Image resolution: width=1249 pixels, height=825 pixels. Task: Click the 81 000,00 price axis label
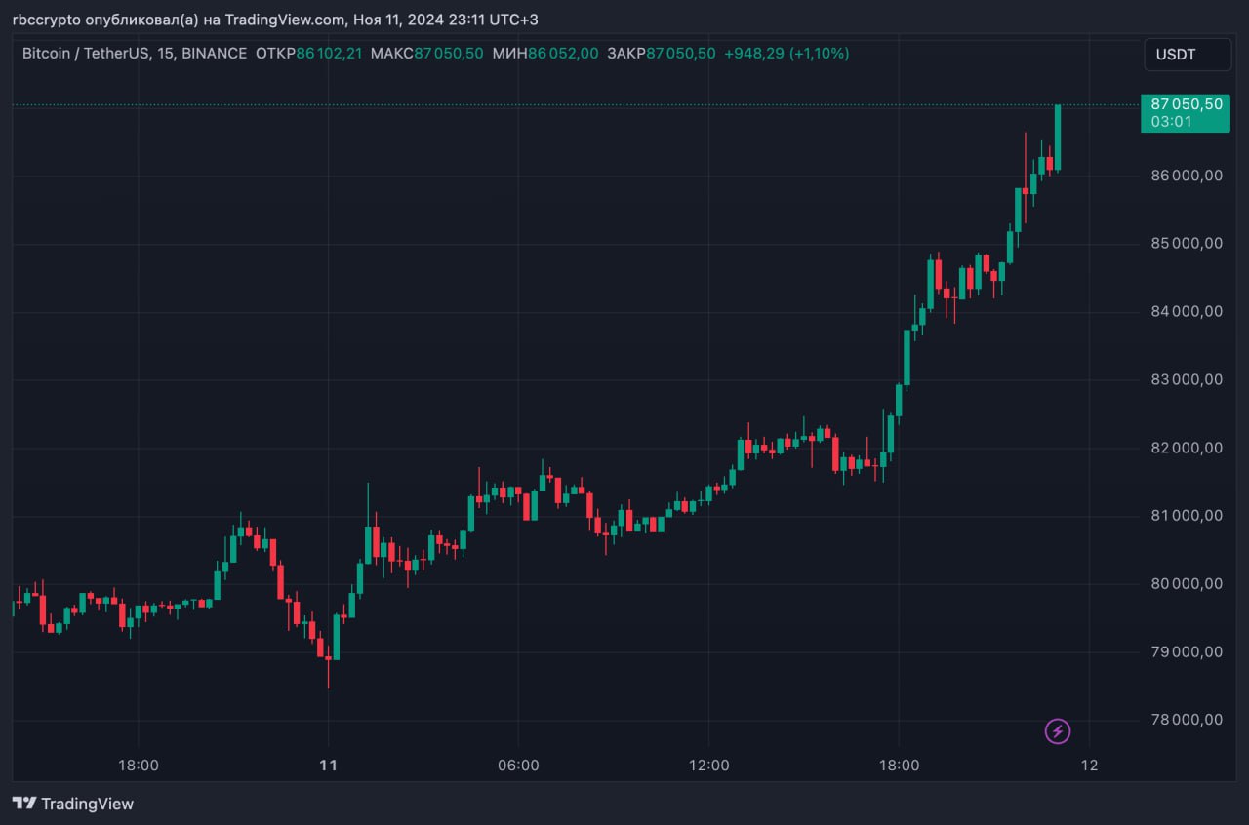(1187, 515)
